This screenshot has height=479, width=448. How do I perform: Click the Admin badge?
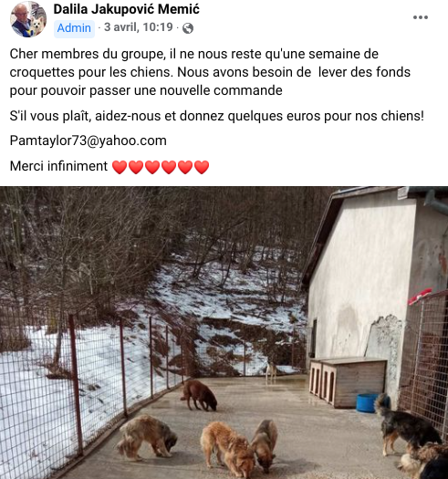(74, 28)
